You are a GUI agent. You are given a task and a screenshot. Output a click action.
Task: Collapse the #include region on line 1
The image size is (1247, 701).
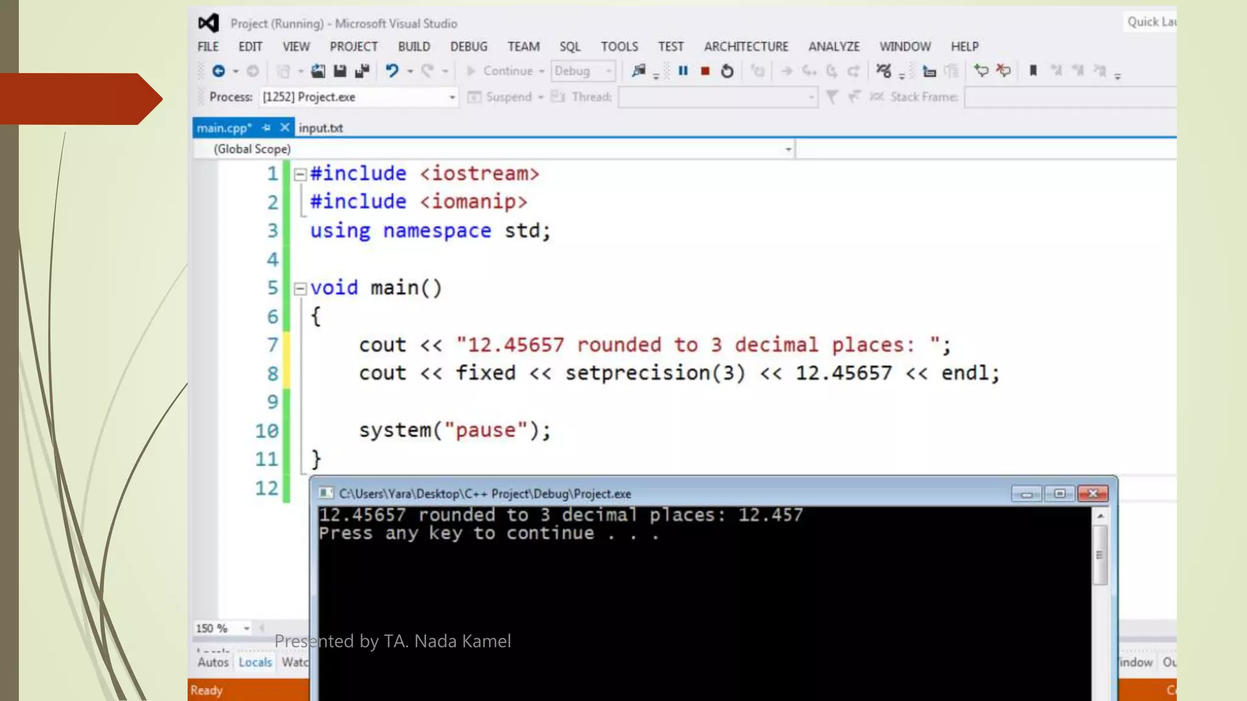point(300,175)
